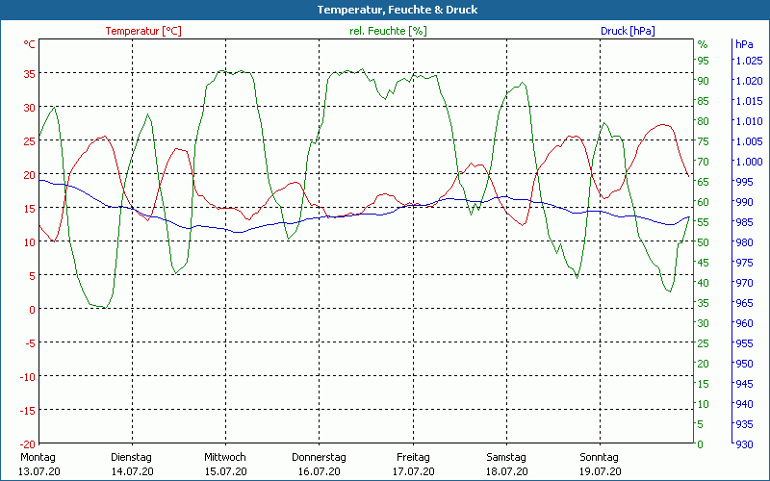Click the green "%" axis unit label
This screenshot has width=770, height=481.
(703, 44)
